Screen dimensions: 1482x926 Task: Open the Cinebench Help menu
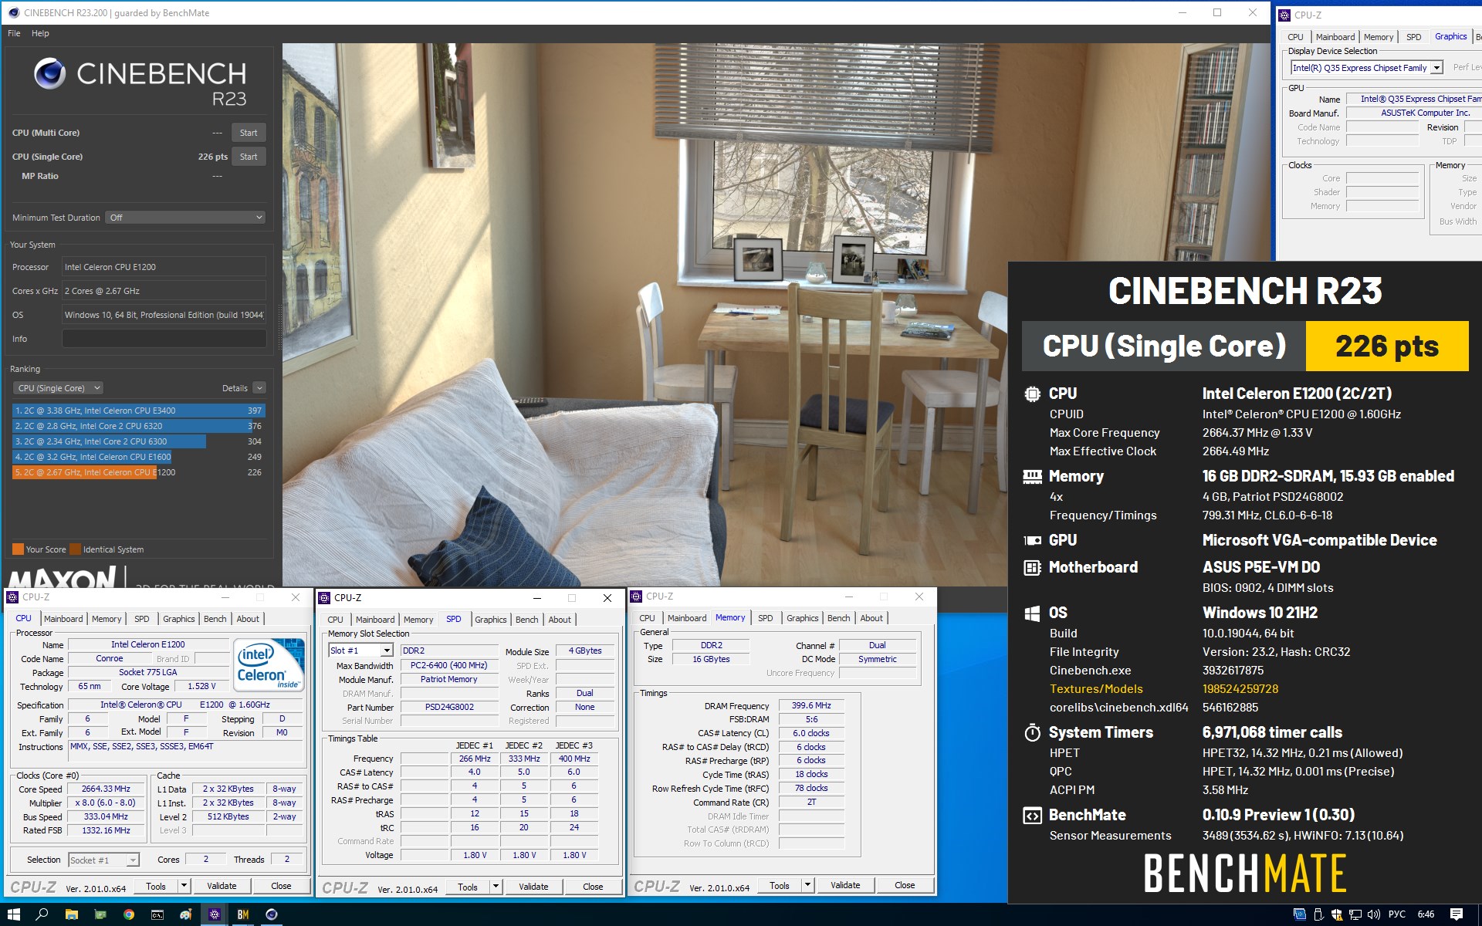click(x=40, y=33)
